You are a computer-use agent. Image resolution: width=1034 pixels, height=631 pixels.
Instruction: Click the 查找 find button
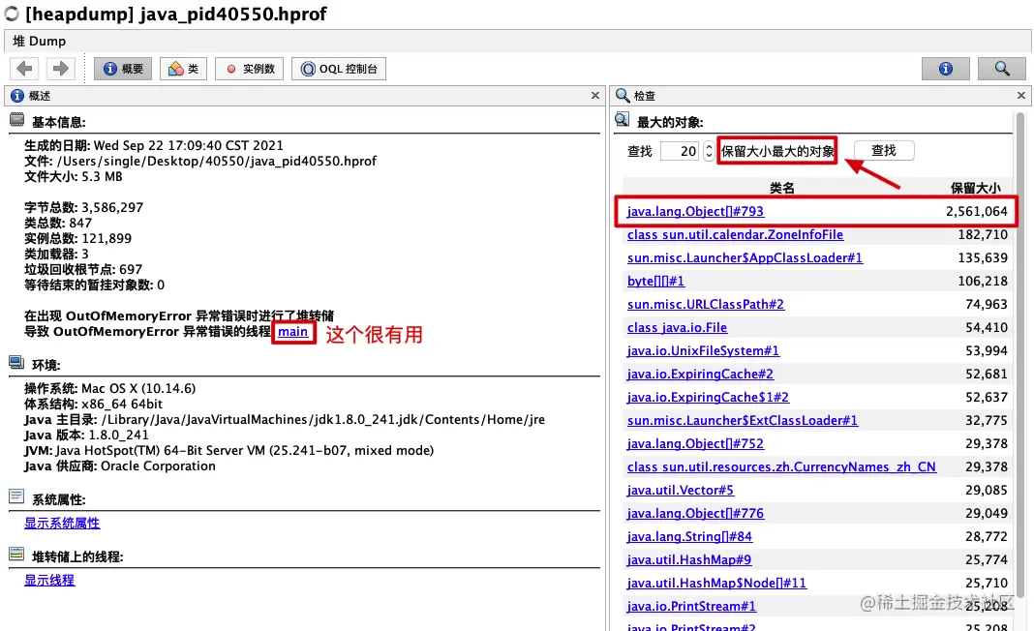pos(884,150)
